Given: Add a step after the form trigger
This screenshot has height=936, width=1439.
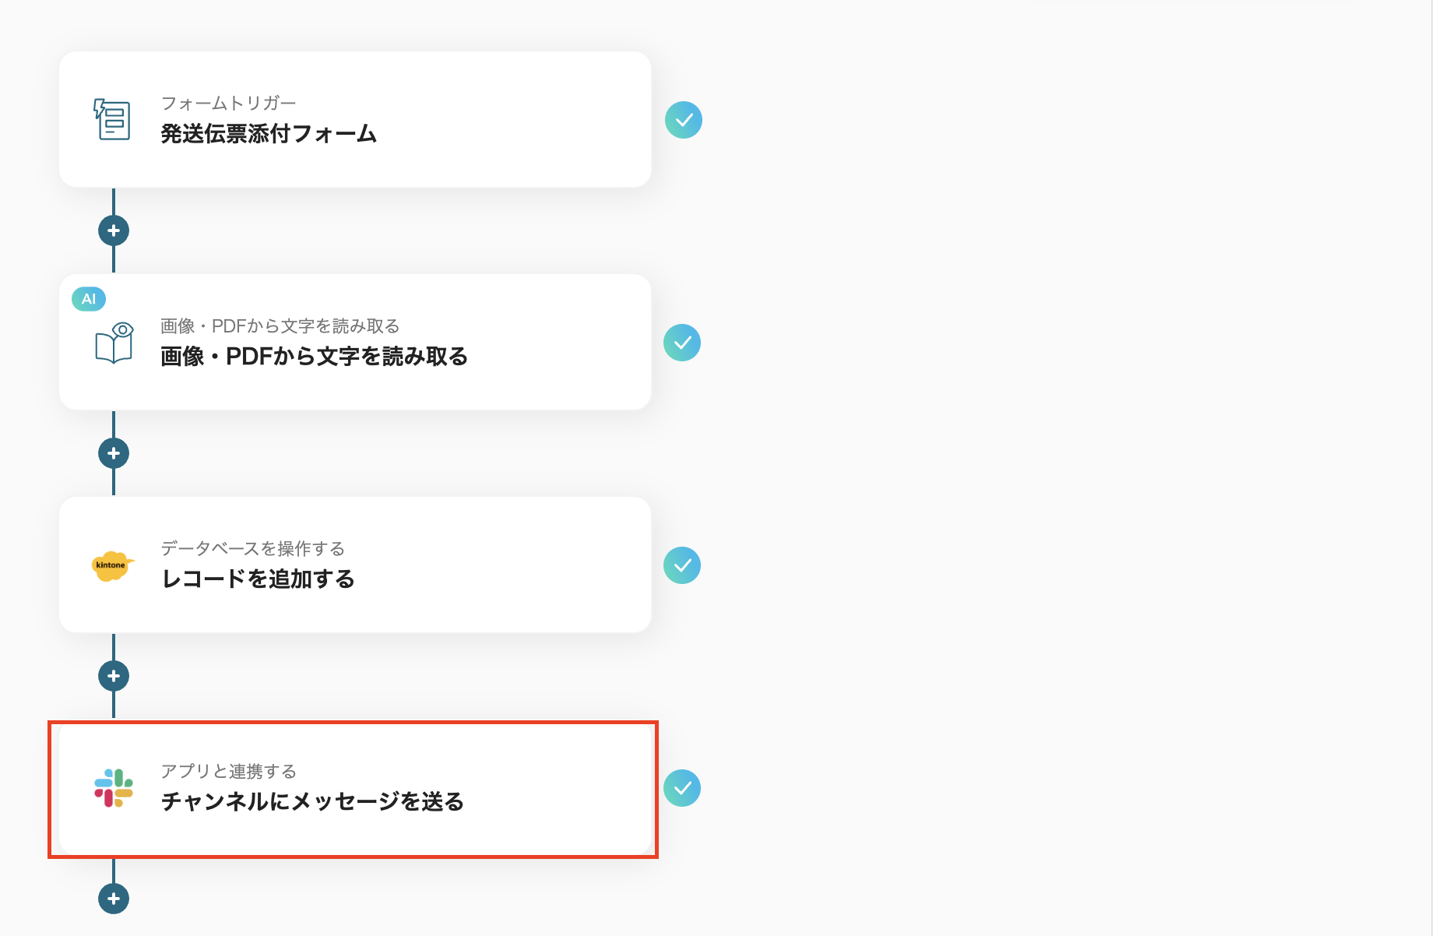Looking at the screenshot, I should point(113,230).
